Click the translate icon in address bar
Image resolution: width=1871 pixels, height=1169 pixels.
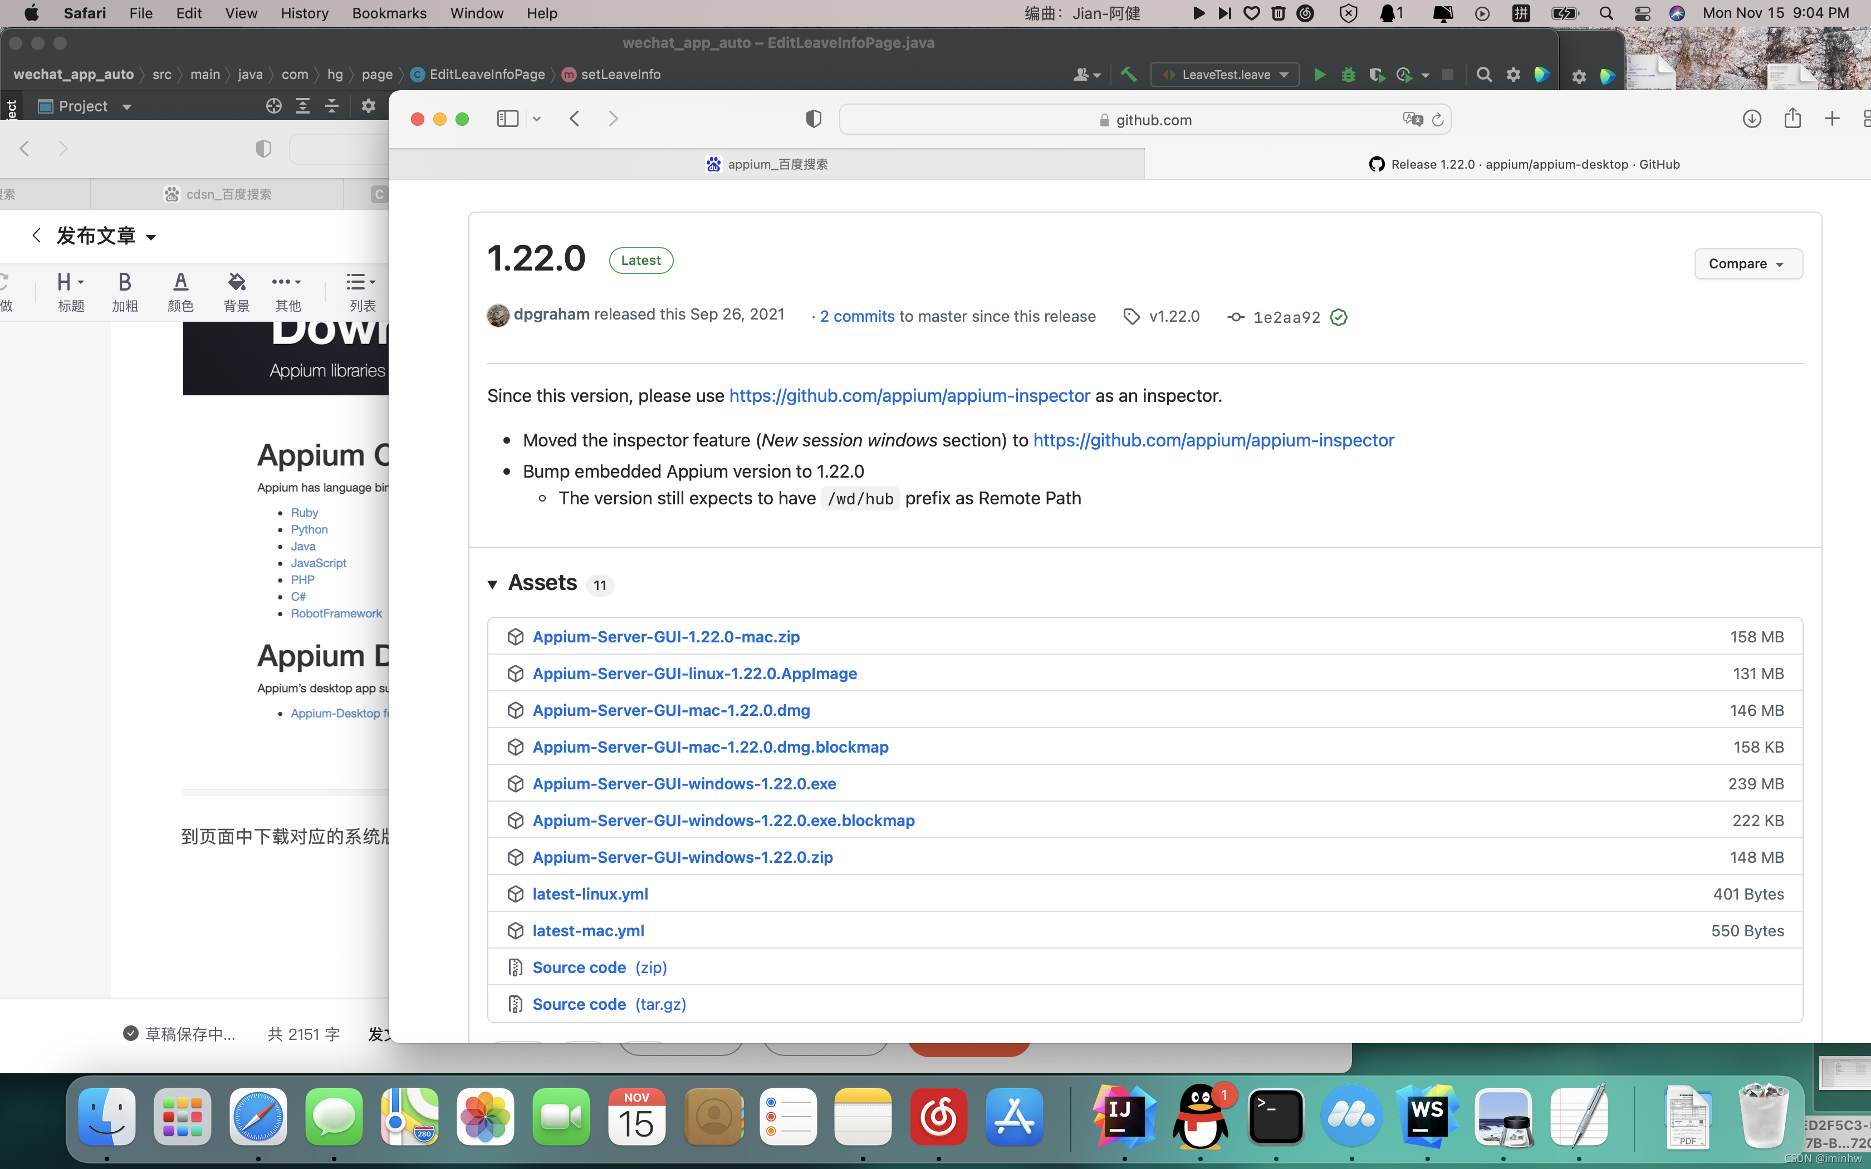pyautogui.click(x=1412, y=119)
